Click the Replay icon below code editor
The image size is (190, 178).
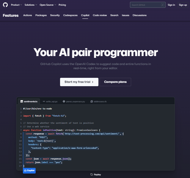[92, 174]
